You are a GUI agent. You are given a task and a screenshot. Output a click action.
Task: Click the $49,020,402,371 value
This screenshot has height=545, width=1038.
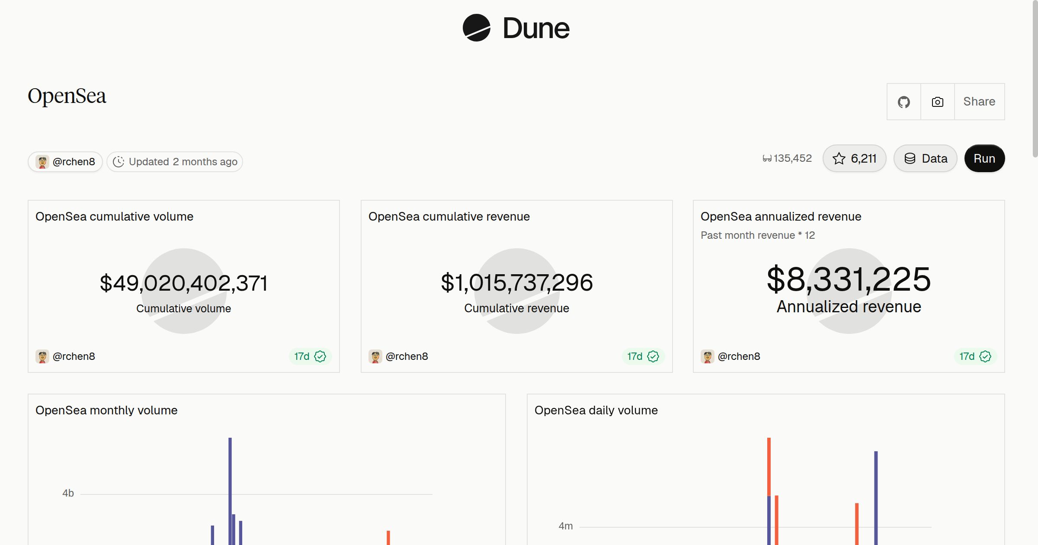coord(183,283)
